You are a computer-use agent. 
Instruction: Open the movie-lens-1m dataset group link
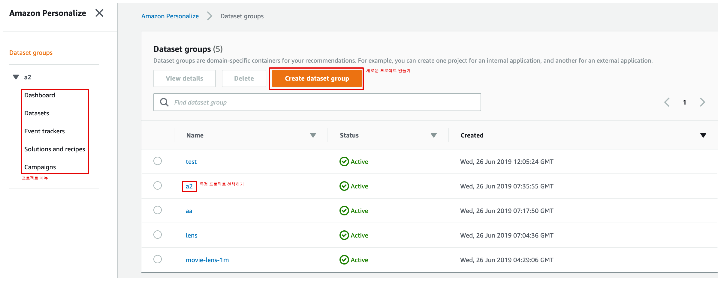click(x=207, y=260)
